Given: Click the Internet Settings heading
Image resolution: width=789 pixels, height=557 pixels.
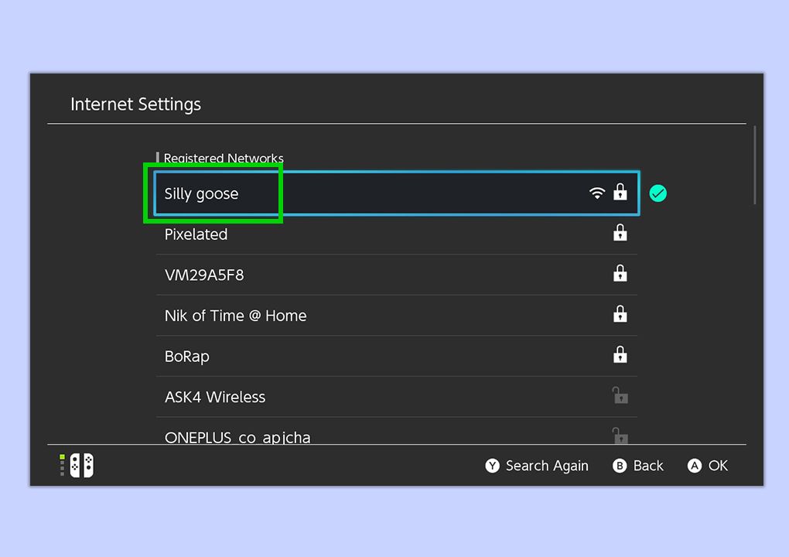Looking at the screenshot, I should point(135,104).
